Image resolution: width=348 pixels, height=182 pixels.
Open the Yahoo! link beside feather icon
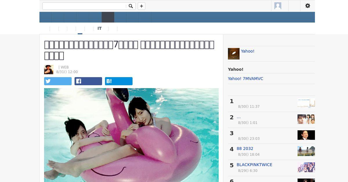click(248, 51)
